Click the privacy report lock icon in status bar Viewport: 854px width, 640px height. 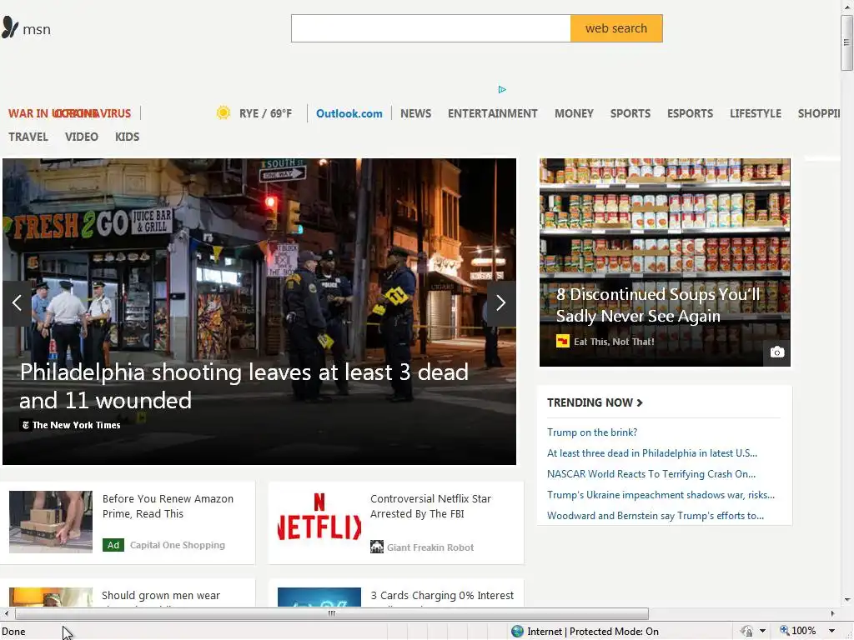click(x=746, y=632)
